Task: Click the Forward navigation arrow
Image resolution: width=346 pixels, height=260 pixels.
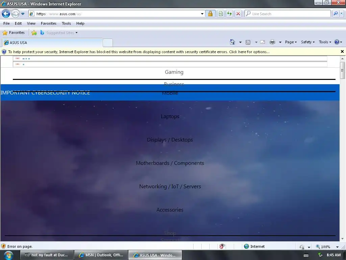Action: [x=15, y=14]
